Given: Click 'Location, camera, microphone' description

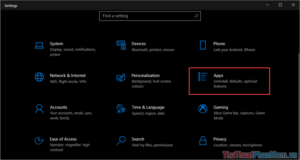Looking at the screenshot, I should click(237, 145).
